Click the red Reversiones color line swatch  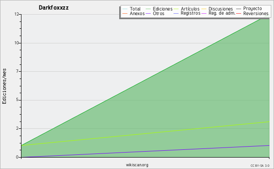[x=238, y=13]
